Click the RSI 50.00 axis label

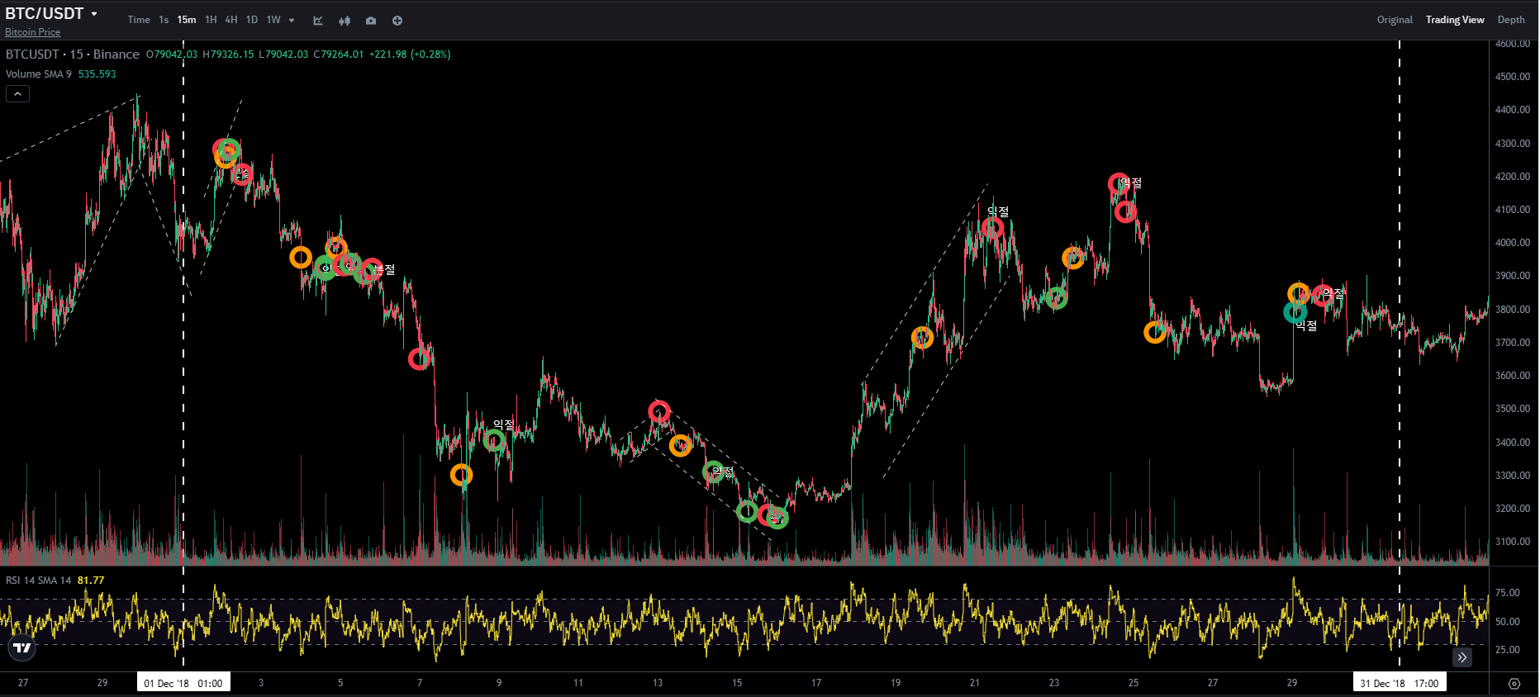tap(1508, 622)
